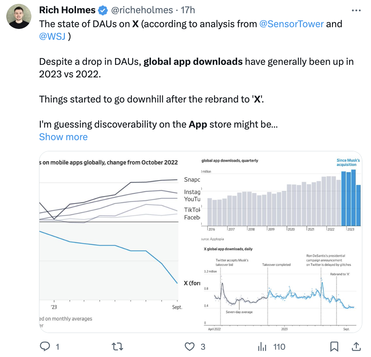The height and width of the screenshot is (357, 371).
Task: Click the 17h timestamp
Action: 188,10
